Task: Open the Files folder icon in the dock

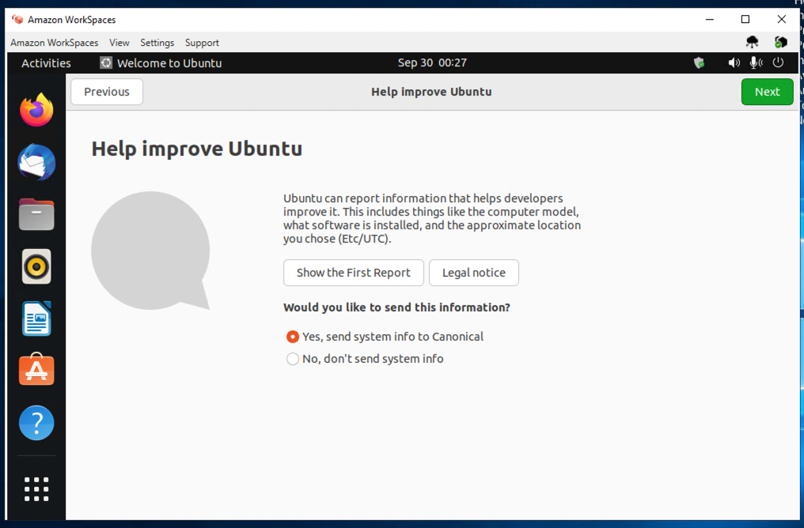Action: tap(36, 214)
